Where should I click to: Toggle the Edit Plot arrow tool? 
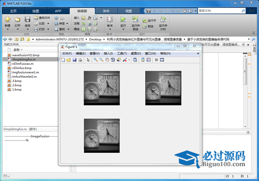tap(88, 60)
